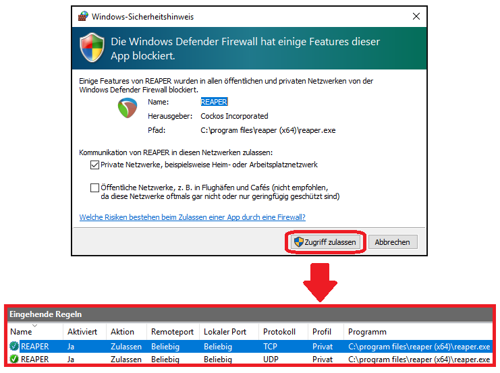Click the green check icon of the UDP rule

click(15, 360)
